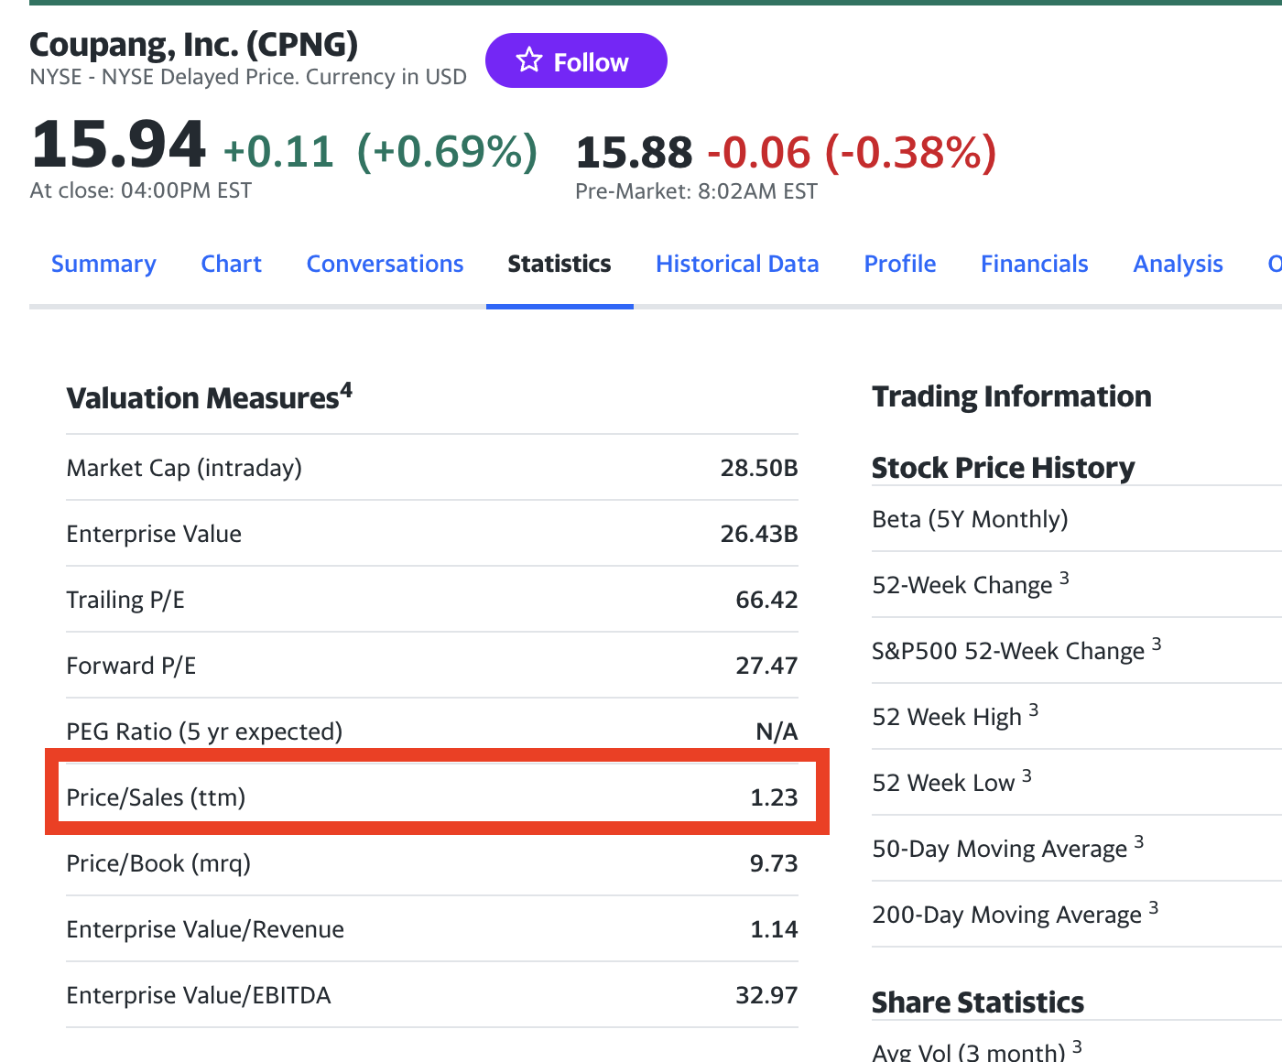
Task: Click the star icon in Follow button
Action: pyautogui.click(x=529, y=60)
